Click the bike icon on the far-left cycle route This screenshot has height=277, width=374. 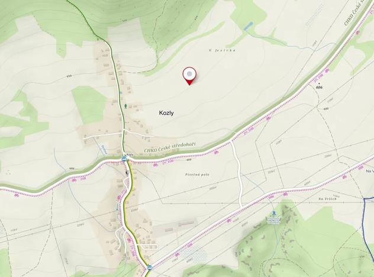[x=17, y=195]
